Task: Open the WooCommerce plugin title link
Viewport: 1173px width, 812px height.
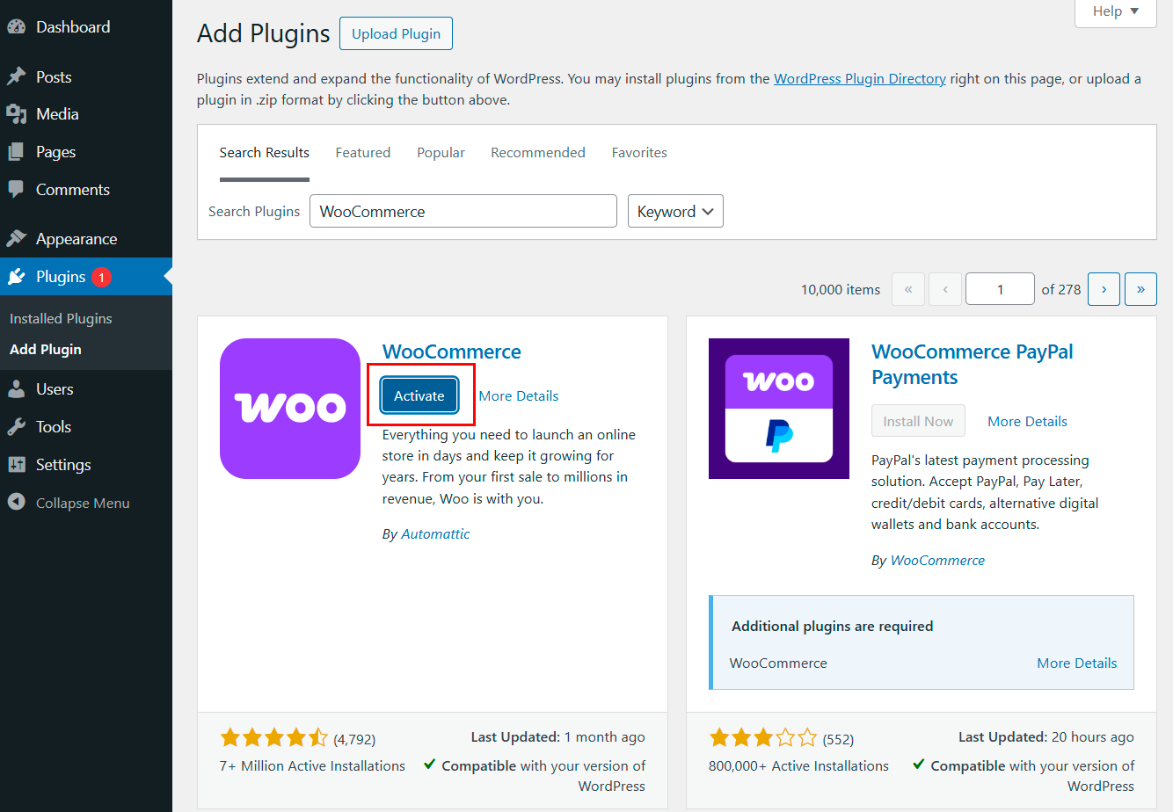Action: (x=452, y=352)
